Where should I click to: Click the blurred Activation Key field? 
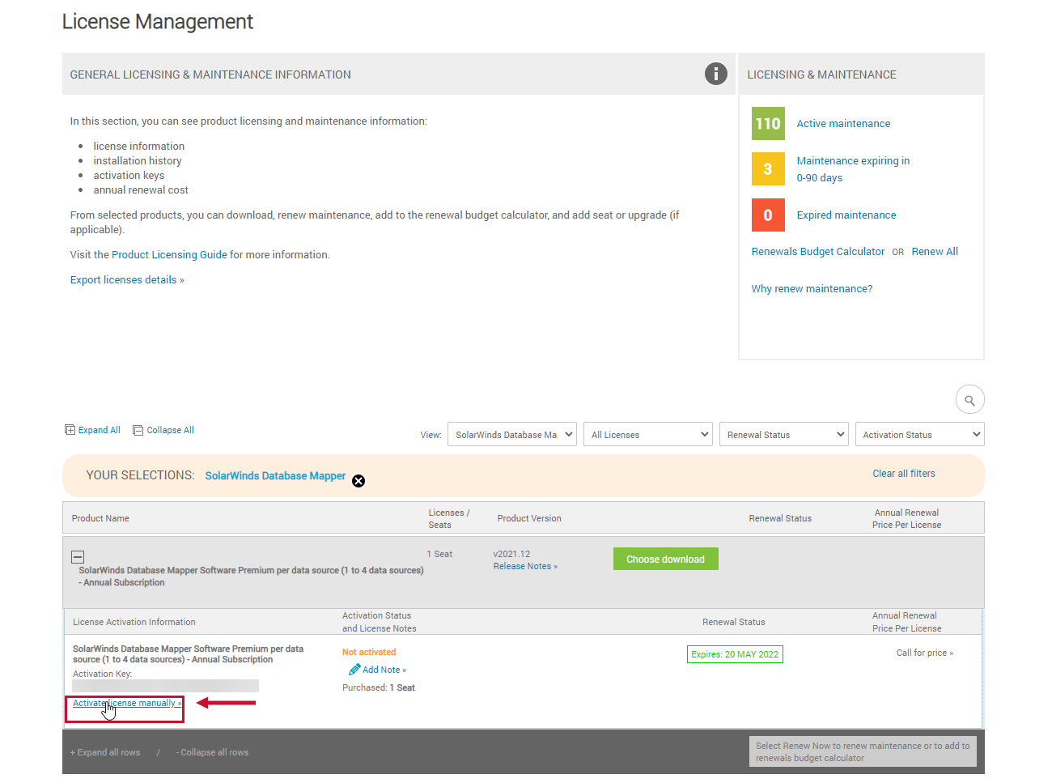165,686
